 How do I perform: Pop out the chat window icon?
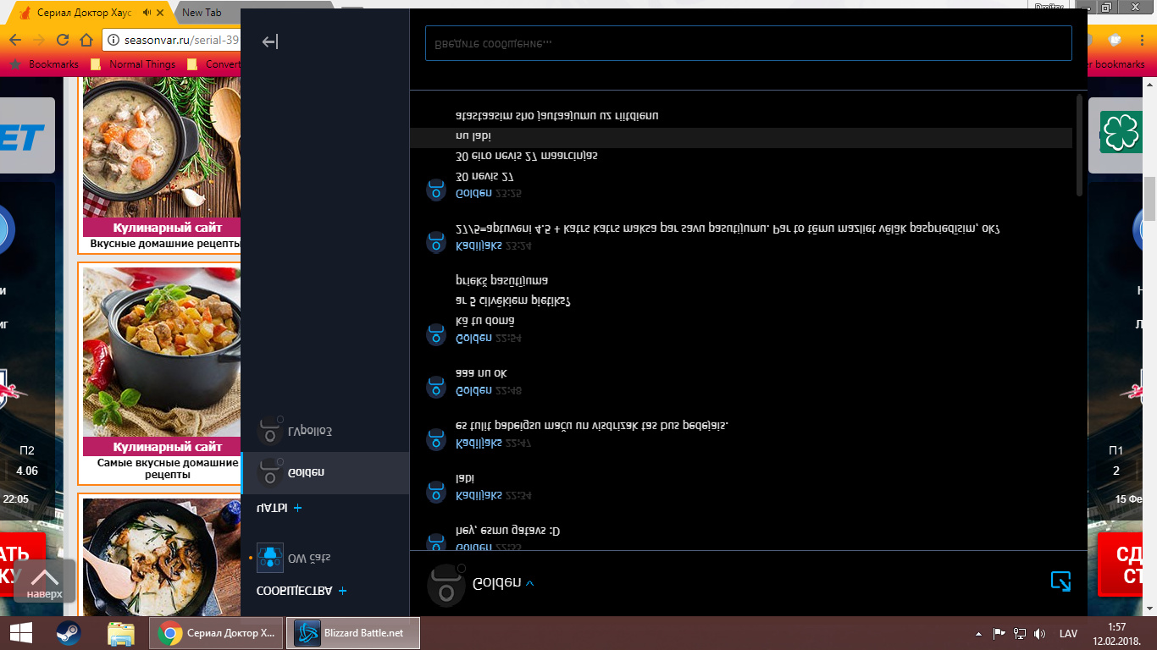click(1060, 581)
